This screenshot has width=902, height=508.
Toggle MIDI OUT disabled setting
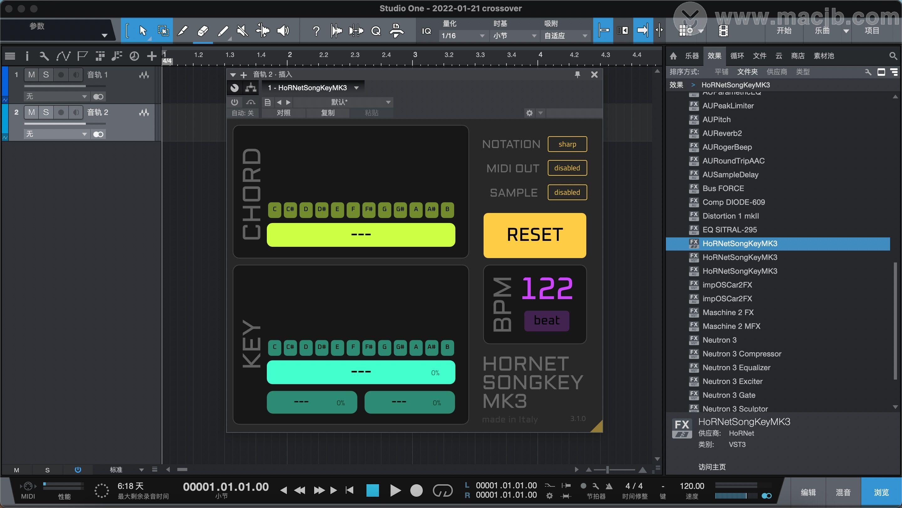pyautogui.click(x=567, y=168)
